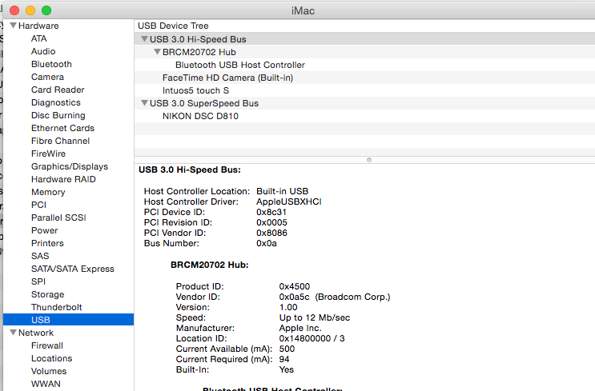Viewport: 595px width, 391px height.
Task: Select NIKON DSC D810 device
Action: click(x=199, y=116)
